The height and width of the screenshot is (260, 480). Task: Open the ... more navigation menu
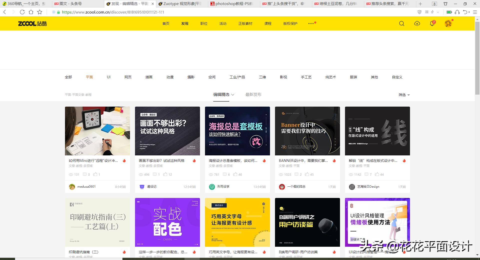point(311,24)
